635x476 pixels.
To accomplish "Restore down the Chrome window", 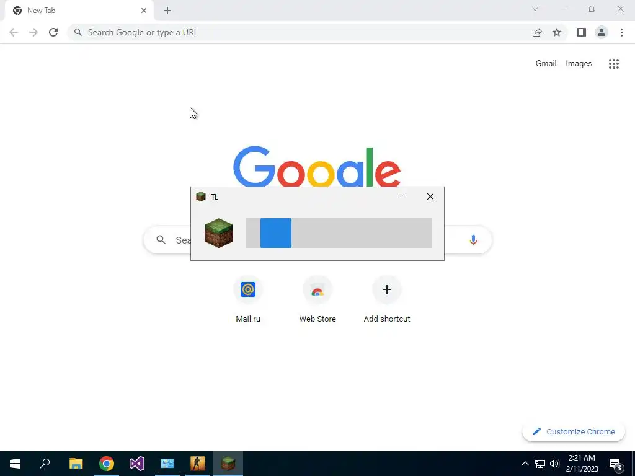I will 592,9.
